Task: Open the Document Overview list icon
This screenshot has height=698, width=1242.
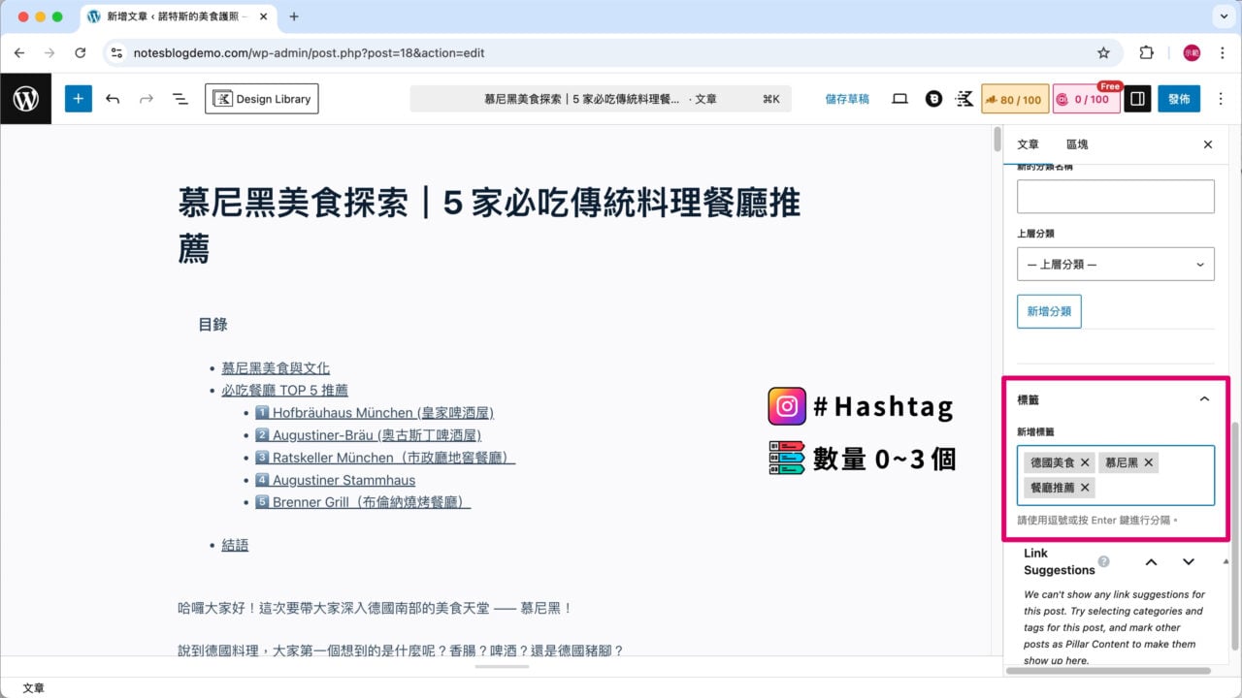Action: 180,98
